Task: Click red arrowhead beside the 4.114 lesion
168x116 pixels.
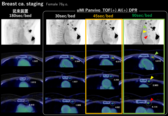Action: [152, 100]
